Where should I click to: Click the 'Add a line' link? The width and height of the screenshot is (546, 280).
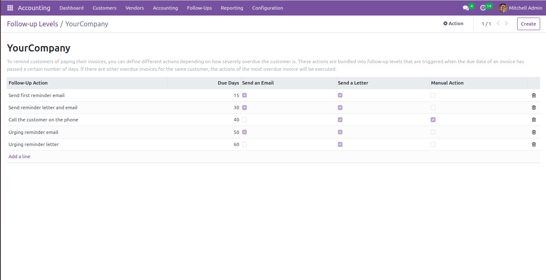pos(19,157)
